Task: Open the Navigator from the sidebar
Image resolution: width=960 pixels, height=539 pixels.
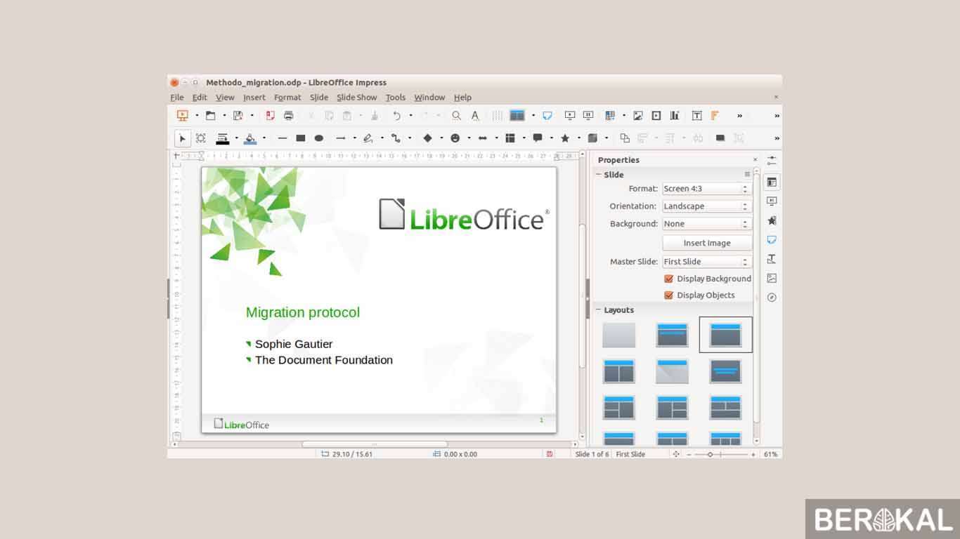Action: coord(771,297)
